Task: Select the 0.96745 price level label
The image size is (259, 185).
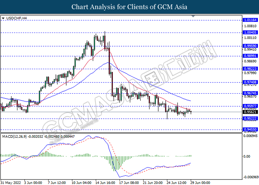Action: coord(250,93)
